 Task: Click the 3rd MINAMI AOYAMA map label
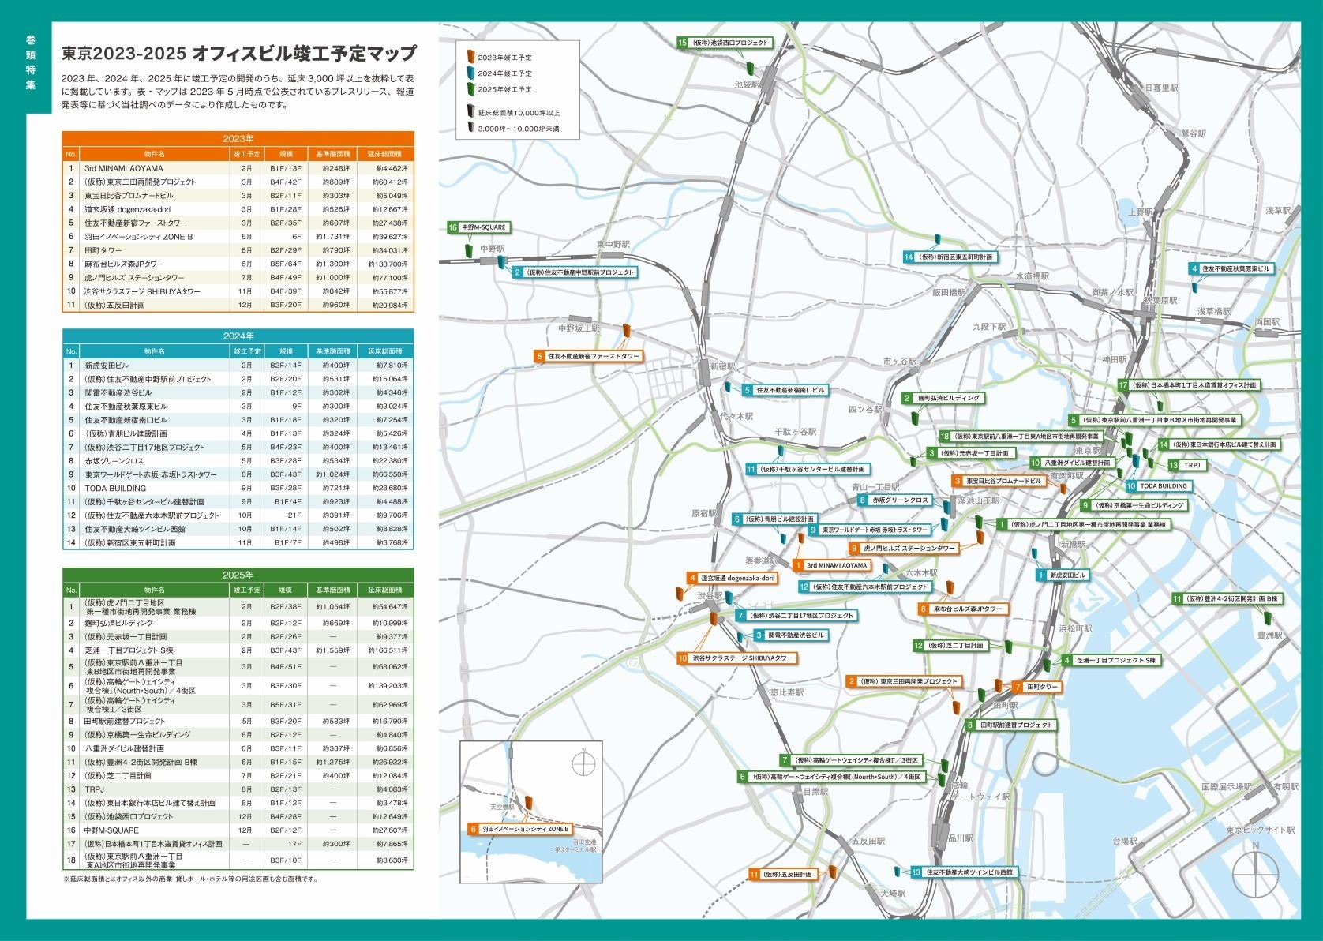coord(832,566)
